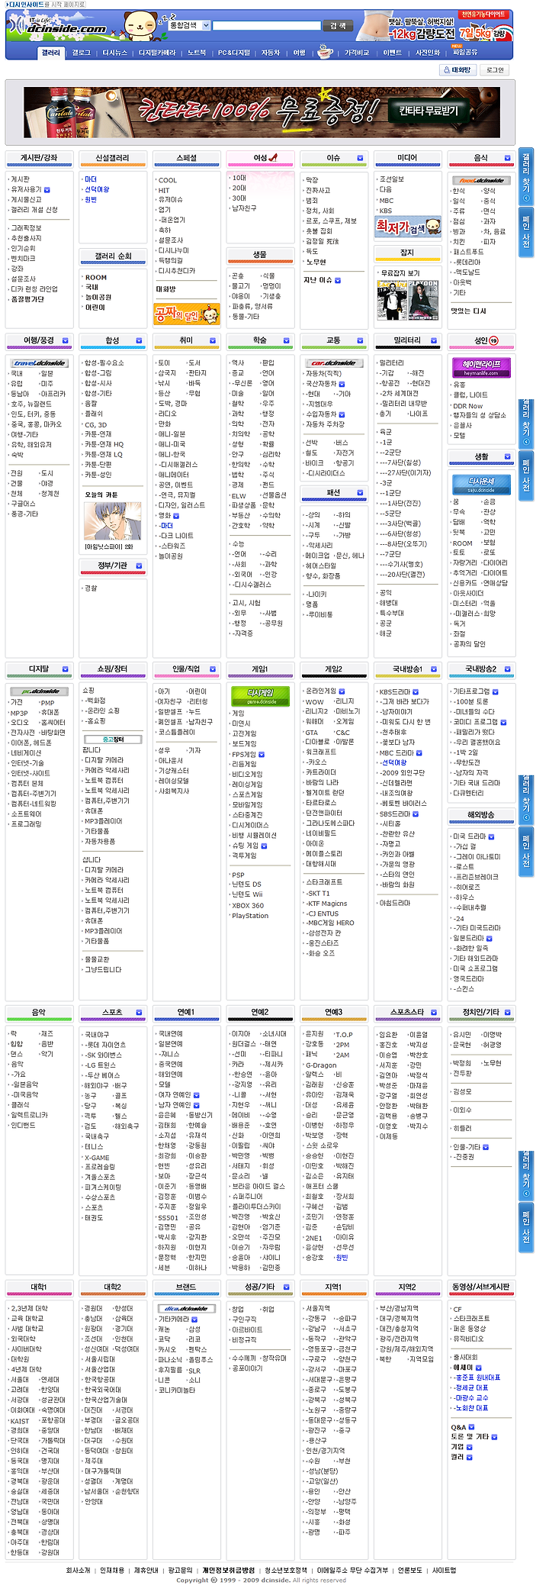Expand dropdown arrow next to 합성 heading
549x1595 pixels.
139,341
